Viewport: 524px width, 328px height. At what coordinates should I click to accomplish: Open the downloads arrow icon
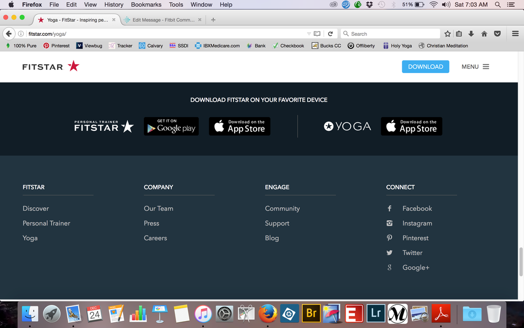click(471, 34)
